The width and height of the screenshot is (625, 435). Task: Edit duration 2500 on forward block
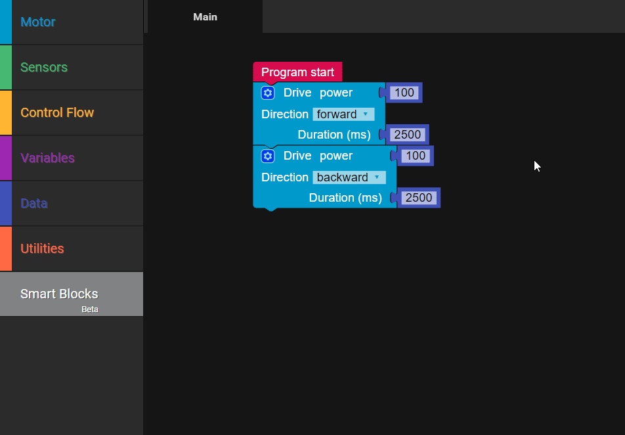point(407,135)
